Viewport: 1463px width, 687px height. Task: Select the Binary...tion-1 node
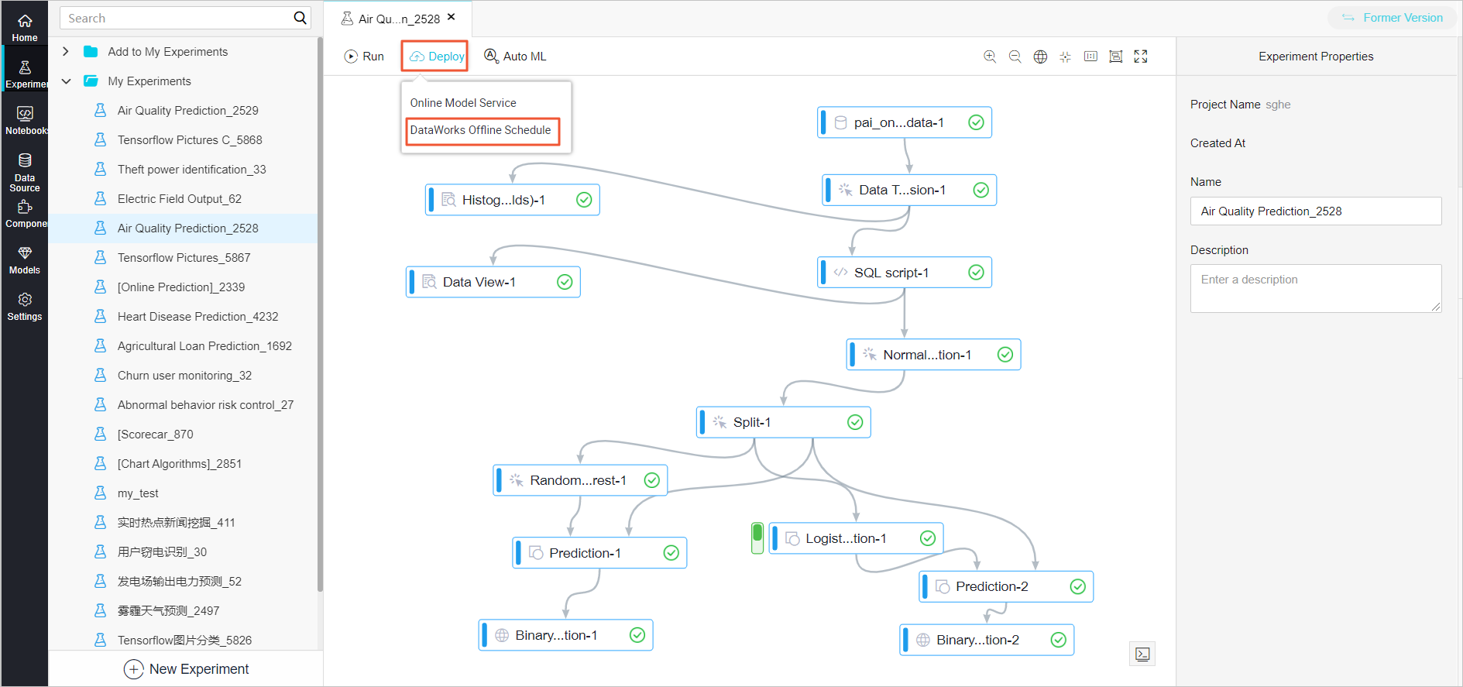(565, 635)
